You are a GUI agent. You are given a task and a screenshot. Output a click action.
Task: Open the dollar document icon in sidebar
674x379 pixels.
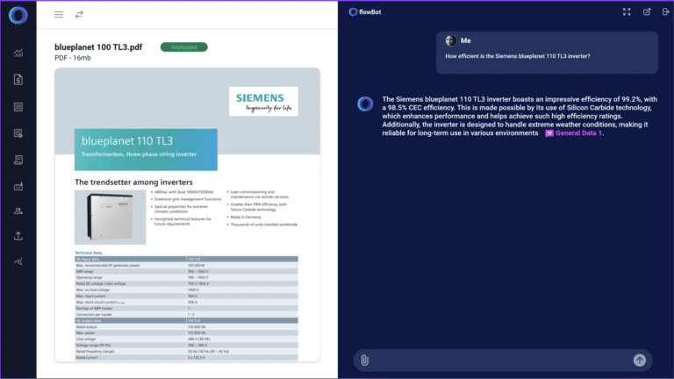click(18, 80)
